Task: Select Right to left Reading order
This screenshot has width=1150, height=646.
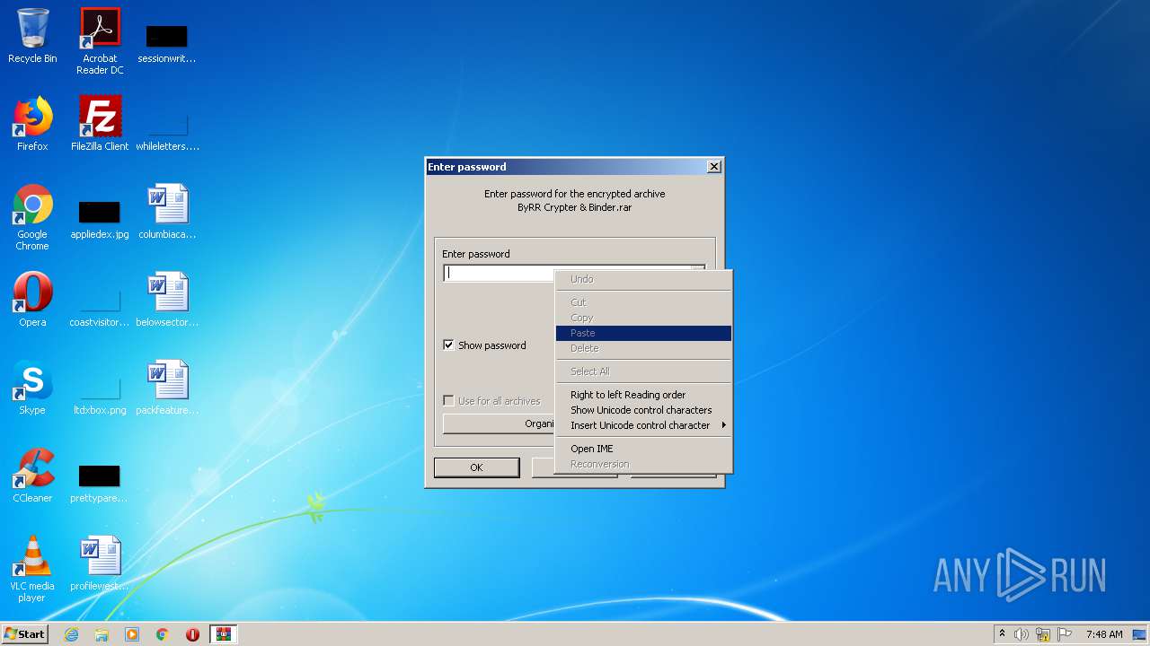Action: pyautogui.click(x=643, y=395)
